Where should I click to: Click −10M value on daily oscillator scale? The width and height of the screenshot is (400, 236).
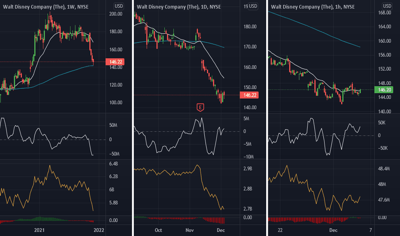click(248, 157)
